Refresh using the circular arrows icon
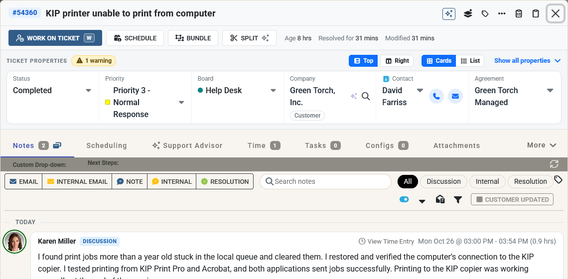This screenshot has height=279, width=568. (x=554, y=164)
